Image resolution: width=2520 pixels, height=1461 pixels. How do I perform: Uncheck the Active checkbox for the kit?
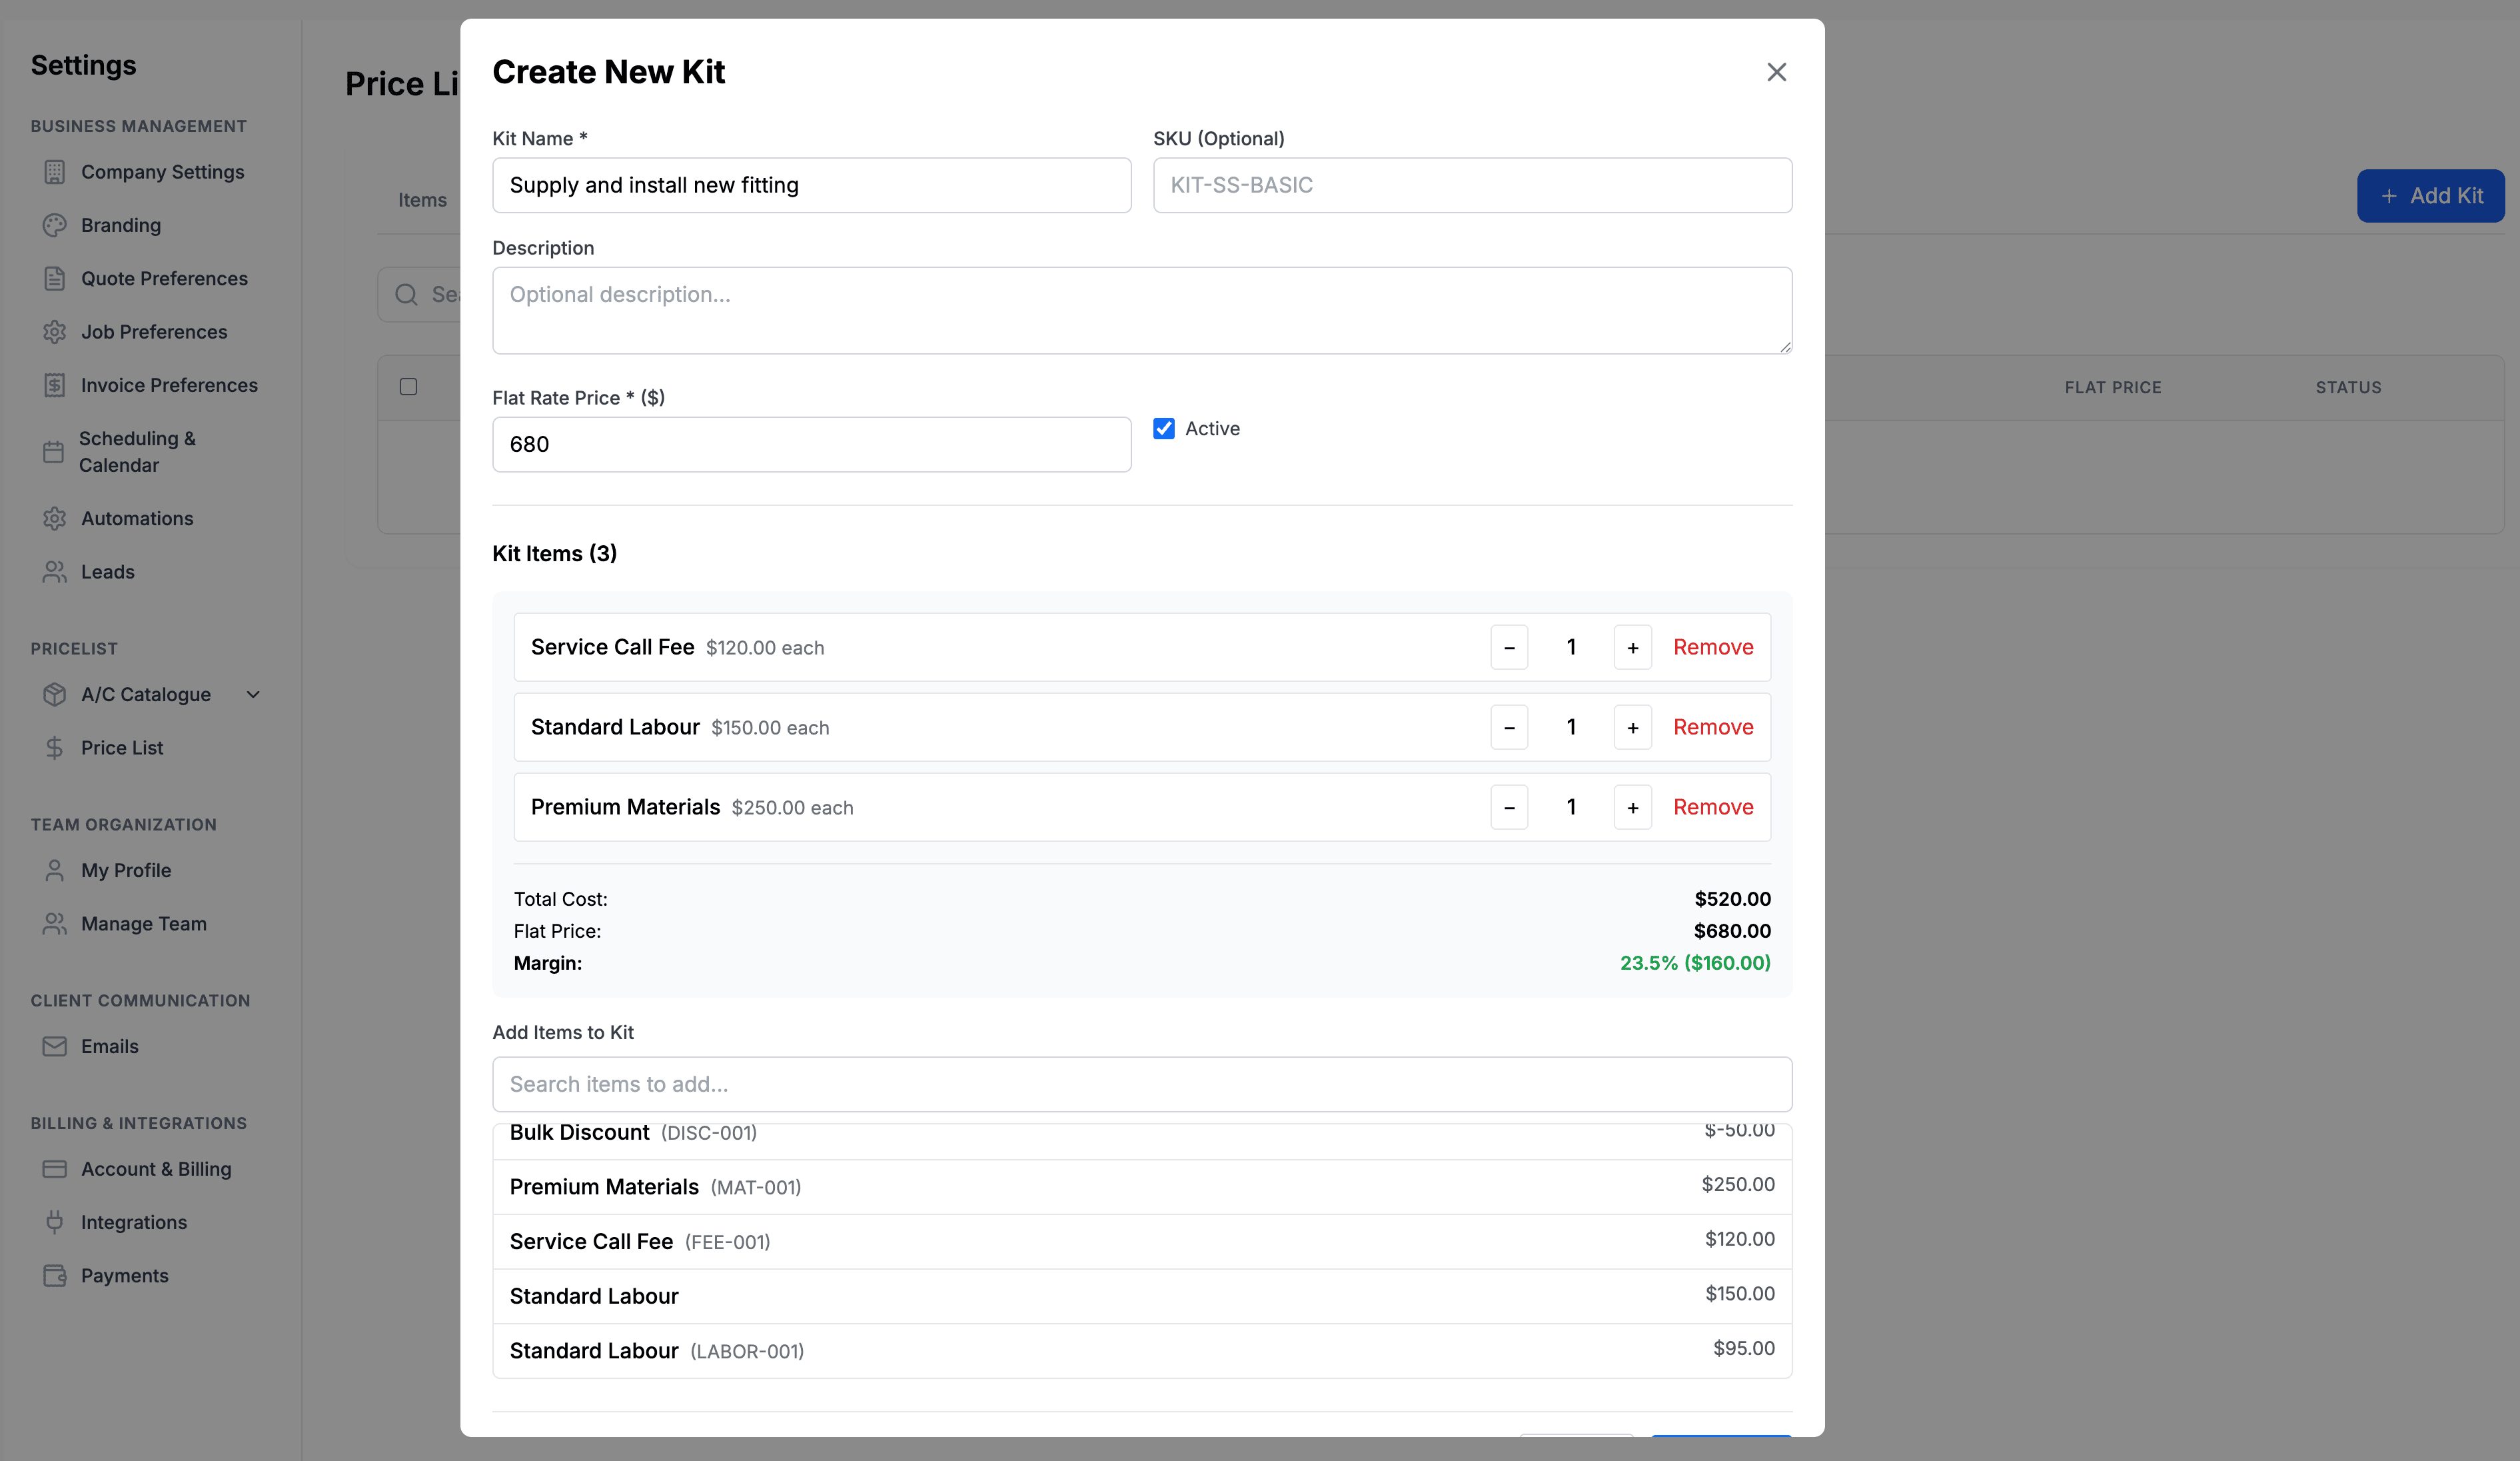click(1163, 428)
